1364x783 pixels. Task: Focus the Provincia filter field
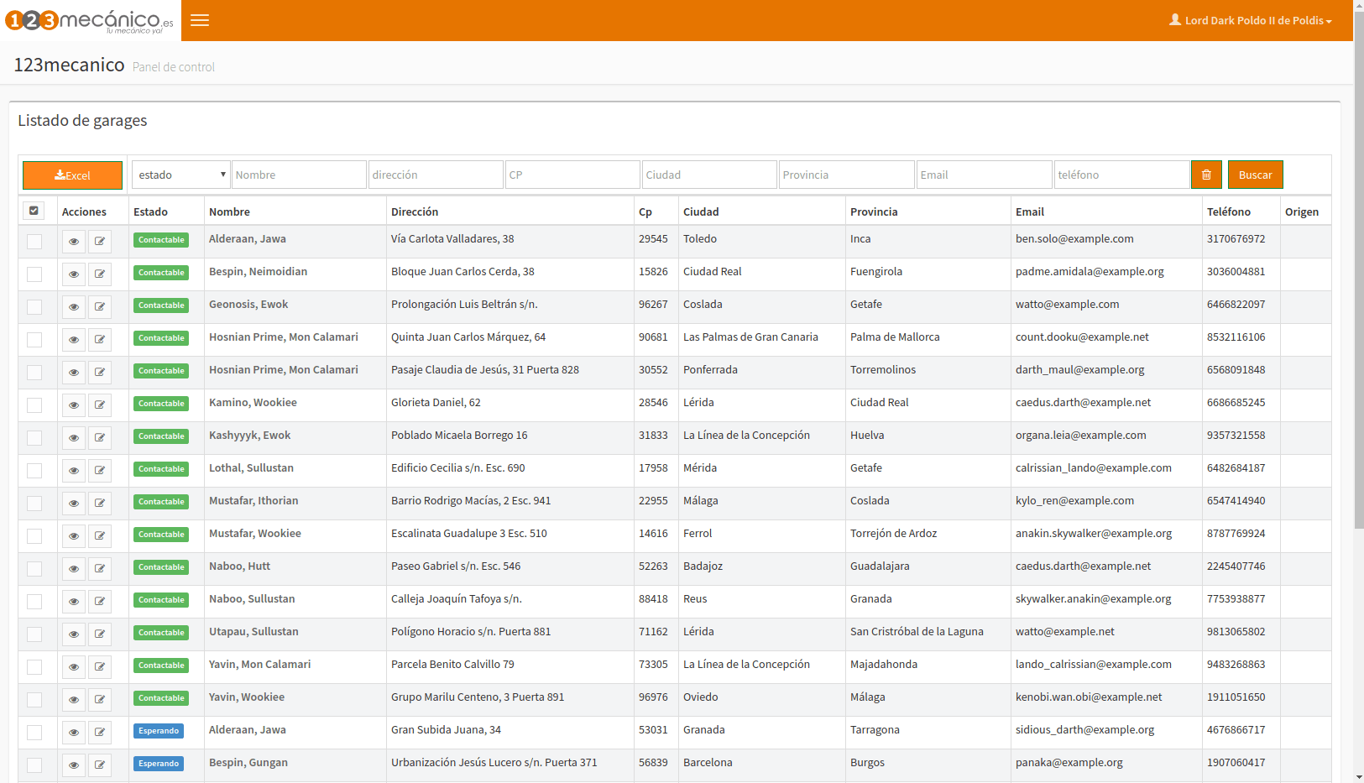[846, 175]
